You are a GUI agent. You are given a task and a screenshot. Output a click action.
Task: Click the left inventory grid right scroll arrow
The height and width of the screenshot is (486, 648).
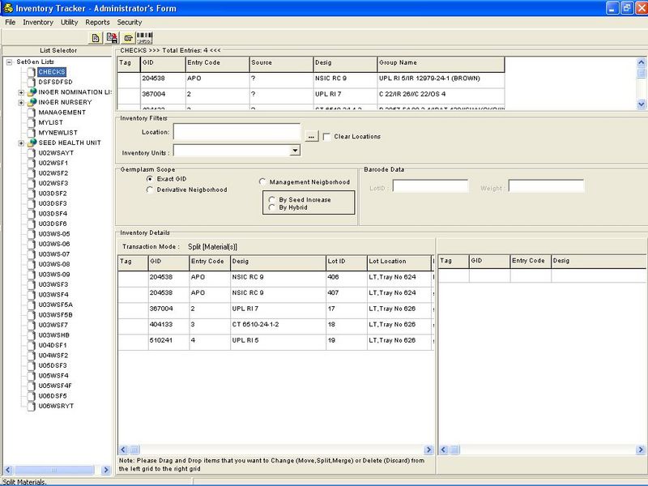point(428,450)
